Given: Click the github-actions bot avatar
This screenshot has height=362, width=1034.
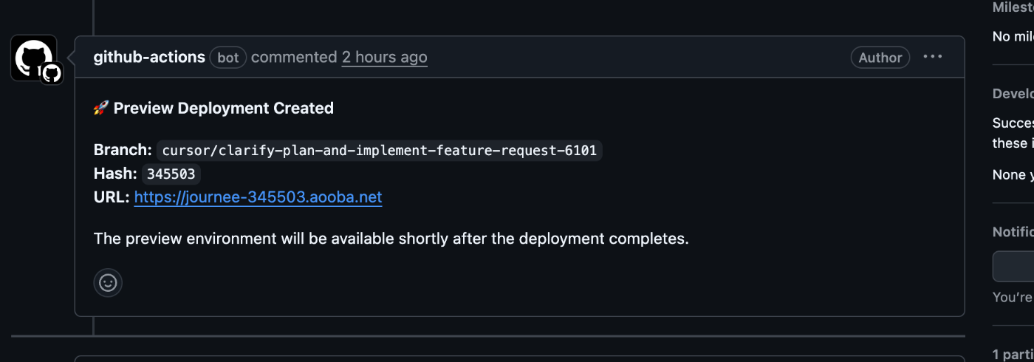Looking at the screenshot, I should pyautogui.click(x=31, y=55).
